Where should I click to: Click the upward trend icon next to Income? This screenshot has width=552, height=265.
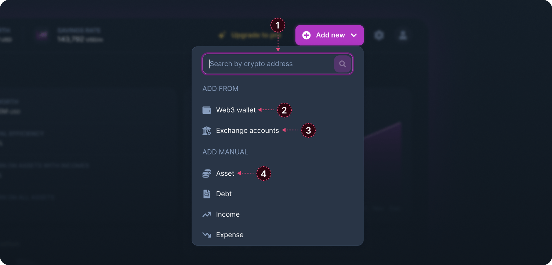[207, 214]
